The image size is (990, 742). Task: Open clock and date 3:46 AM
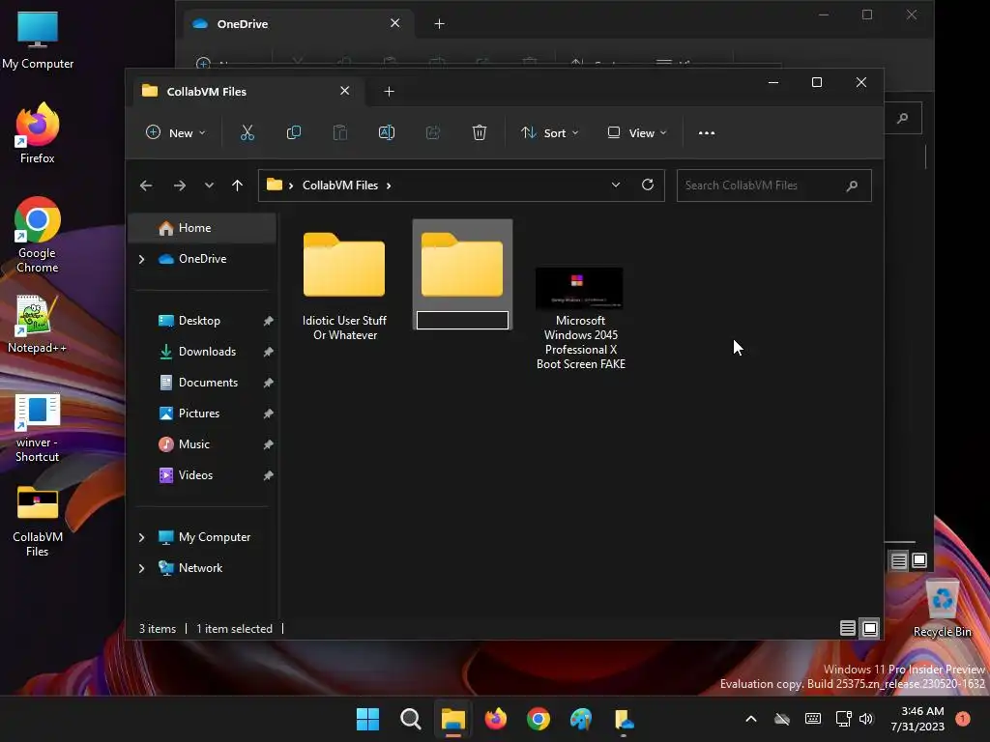pyautogui.click(x=917, y=719)
